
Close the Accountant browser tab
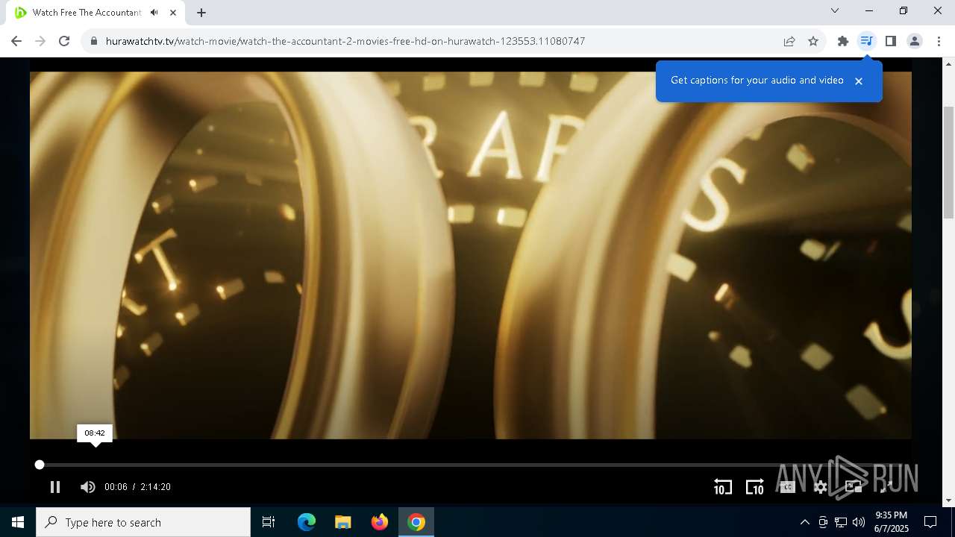pos(173,13)
